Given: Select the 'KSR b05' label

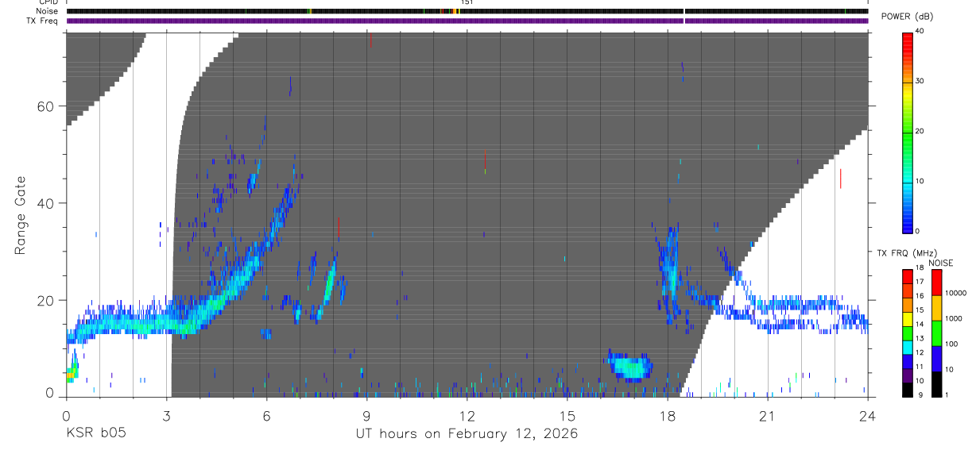Looking at the screenshot, I should [x=96, y=434].
